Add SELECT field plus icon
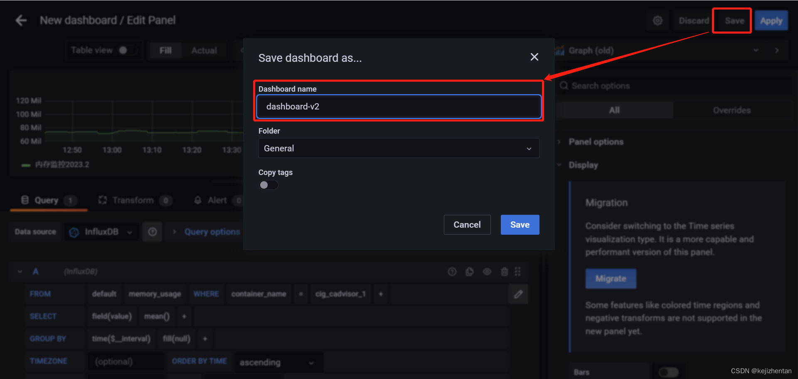The height and width of the screenshot is (379, 798). [x=184, y=316]
